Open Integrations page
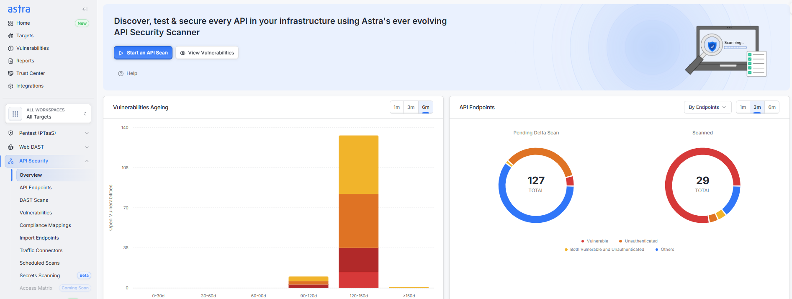The width and height of the screenshot is (792, 299). click(x=30, y=86)
